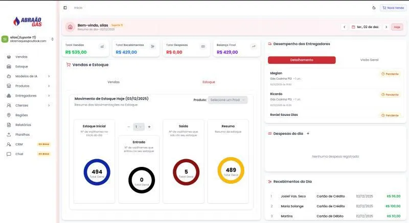This screenshot has height=223, width=409.
Task: Click the Inicio breadcrumb
Action: click(x=78, y=8)
